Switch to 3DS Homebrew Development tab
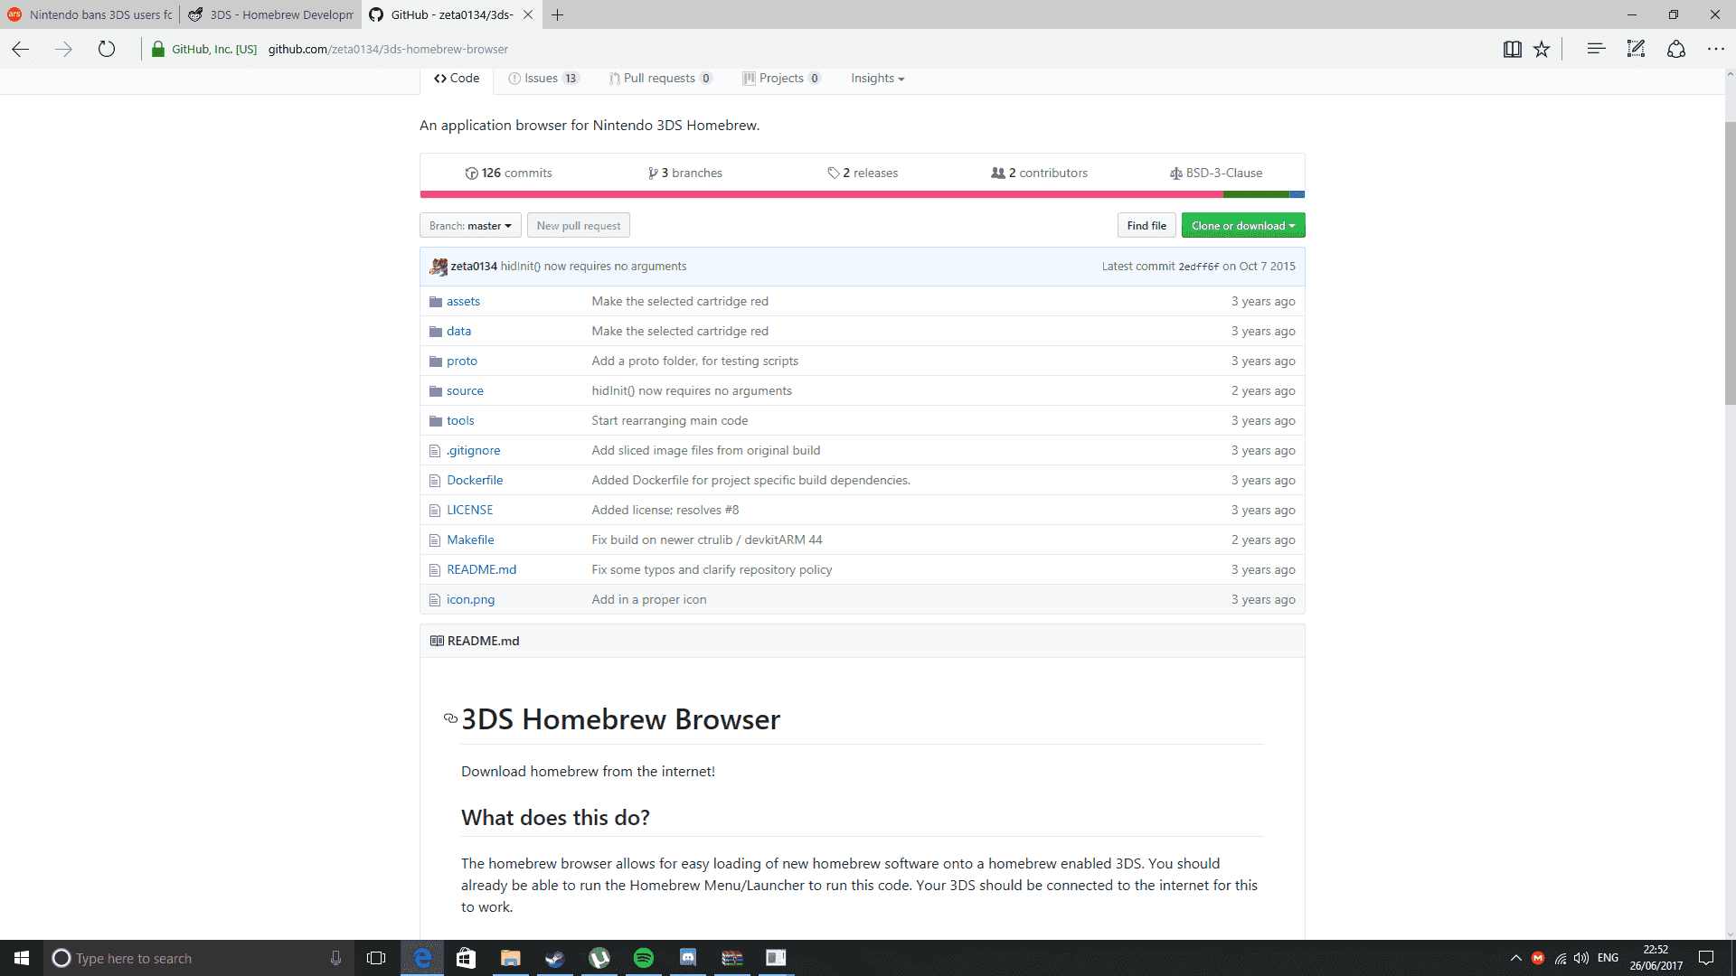This screenshot has width=1736, height=976. point(271,14)
